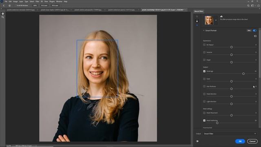Enable the Hair thickness checkbox
261x147 pixels.
[x=204, y=86]
